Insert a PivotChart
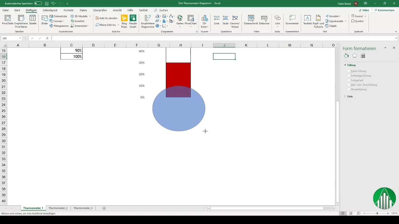Viewport: 399px width, 224px height. point(190,21)
